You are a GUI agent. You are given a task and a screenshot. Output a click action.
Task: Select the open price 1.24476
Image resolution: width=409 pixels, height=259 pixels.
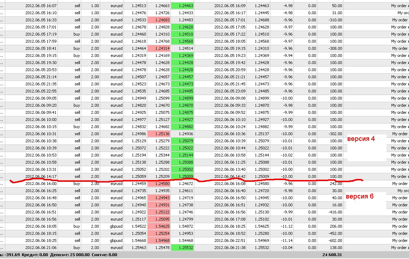point(139,13)
